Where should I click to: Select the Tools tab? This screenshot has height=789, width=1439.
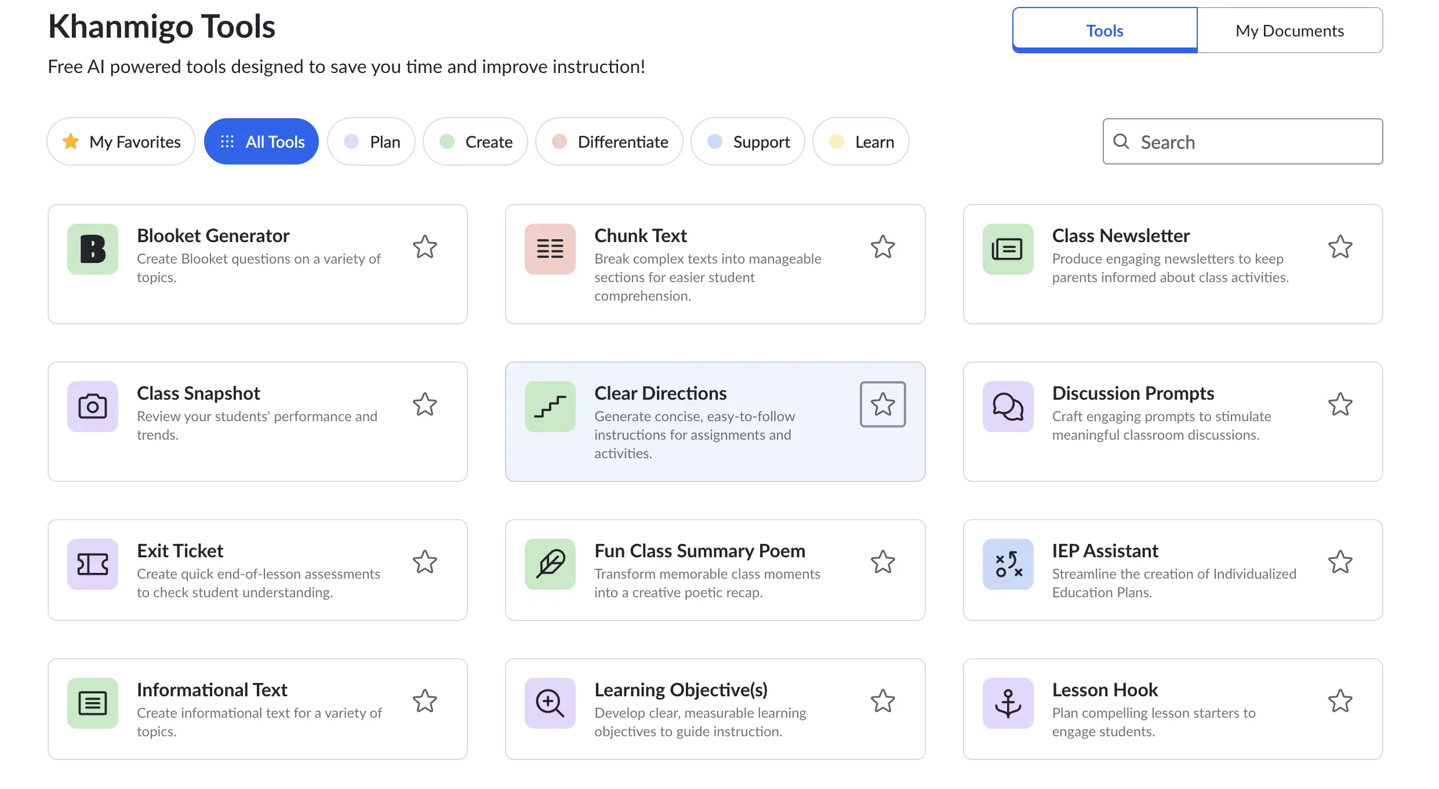click(1105, 30)
